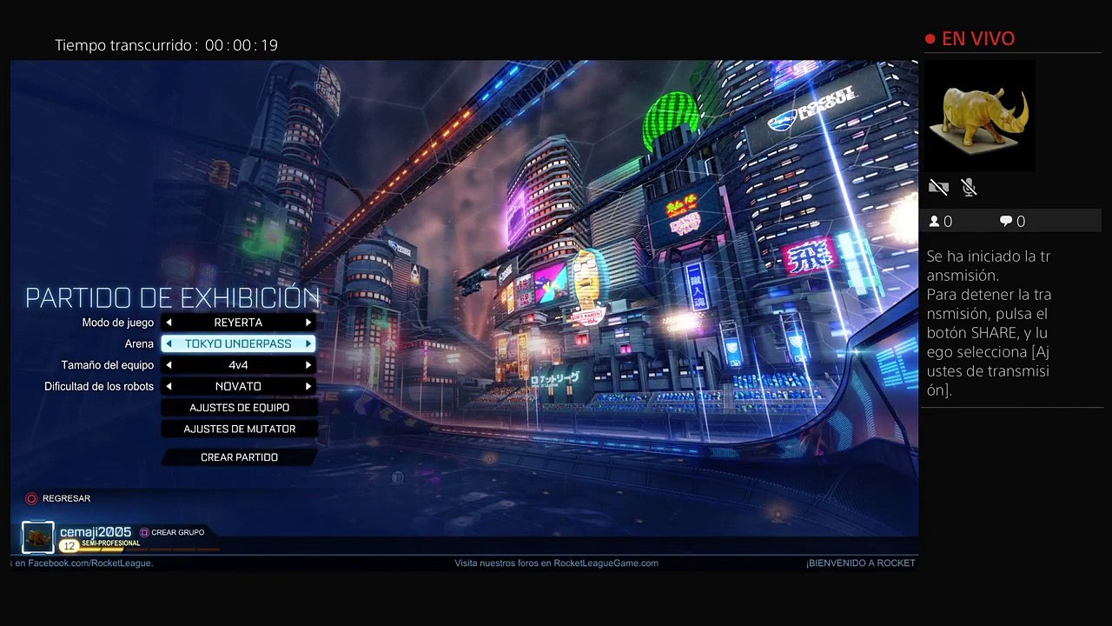This screenshot has width=1112, height=626.
Task: Toggle the disabled camera icon
Action: pyautogui.click(x=938, y=187)
